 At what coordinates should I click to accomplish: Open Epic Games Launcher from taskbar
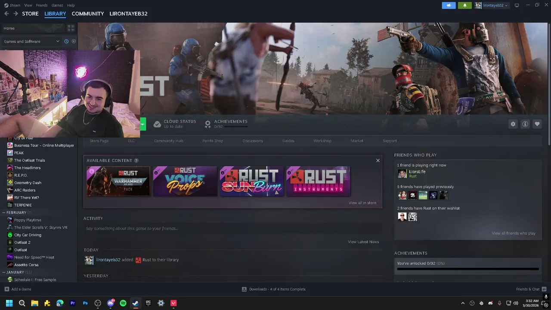149,303
